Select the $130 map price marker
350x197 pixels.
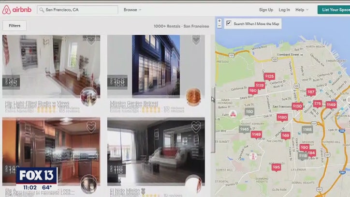point(297,106)
